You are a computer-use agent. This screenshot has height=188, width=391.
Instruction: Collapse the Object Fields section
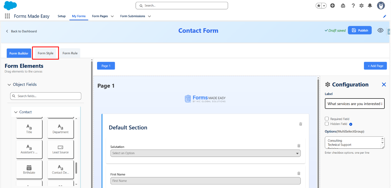coord(9,85)
